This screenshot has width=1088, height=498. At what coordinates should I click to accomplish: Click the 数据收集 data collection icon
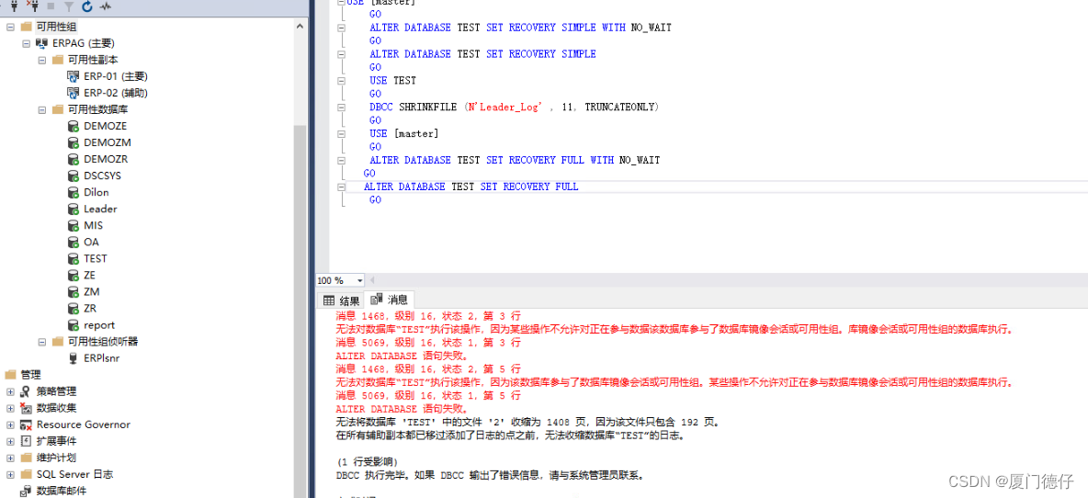pyautogui.click(x=26, y=409)
